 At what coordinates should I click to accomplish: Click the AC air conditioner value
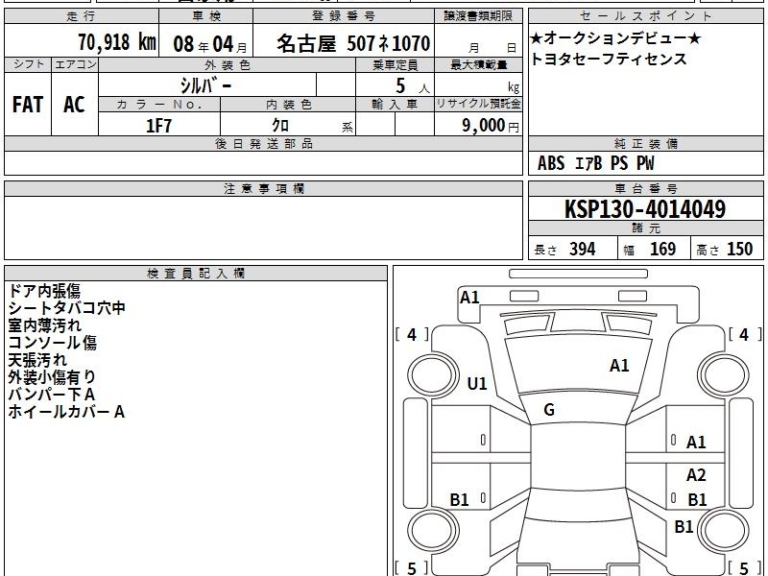coord(74,105)
